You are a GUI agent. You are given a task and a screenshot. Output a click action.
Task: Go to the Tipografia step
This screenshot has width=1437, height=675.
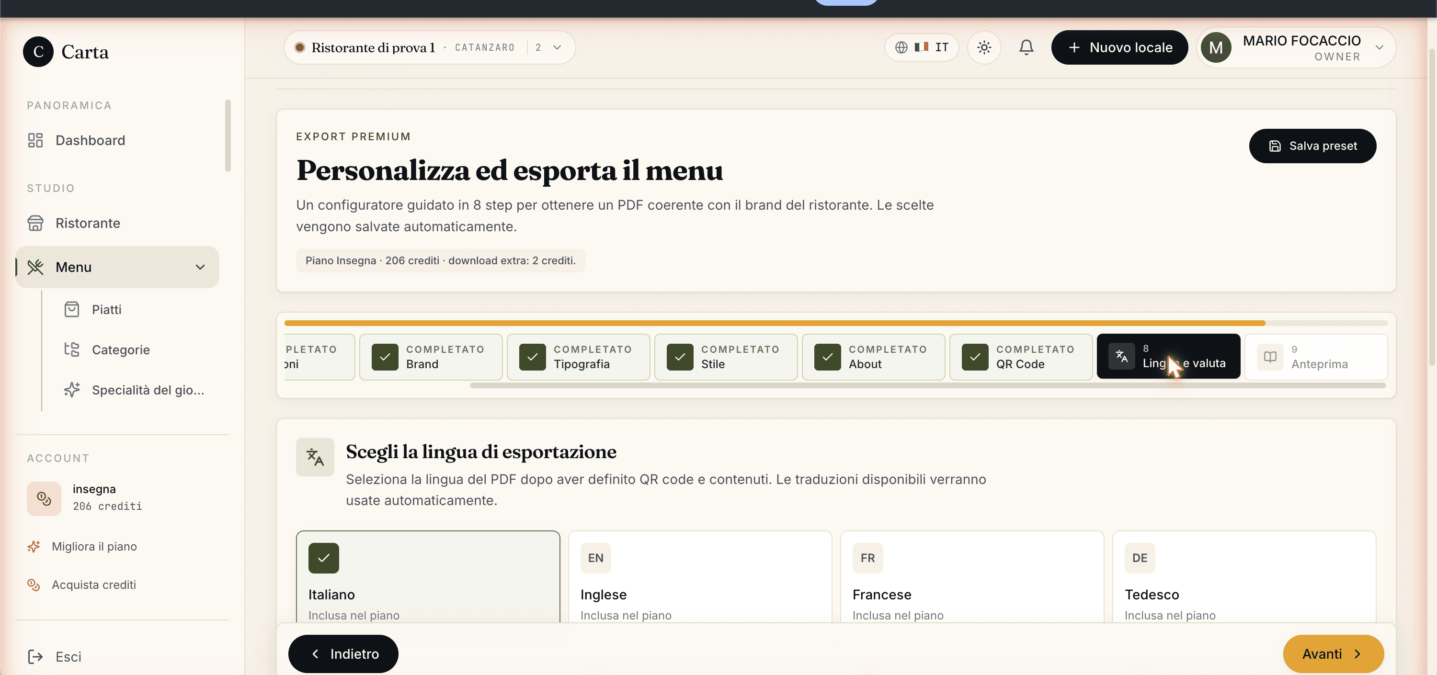pos(579,357)
